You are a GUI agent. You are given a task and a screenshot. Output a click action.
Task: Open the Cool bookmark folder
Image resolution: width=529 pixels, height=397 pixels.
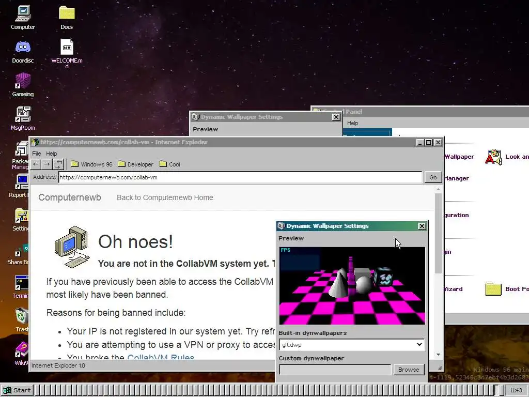coord(169,164)
